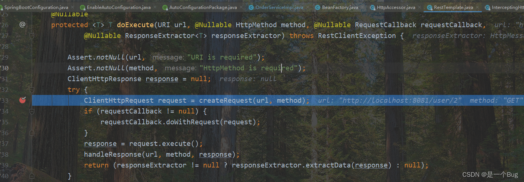Open BeanFactory.java editor tab
524x182 pixels.
340,7
